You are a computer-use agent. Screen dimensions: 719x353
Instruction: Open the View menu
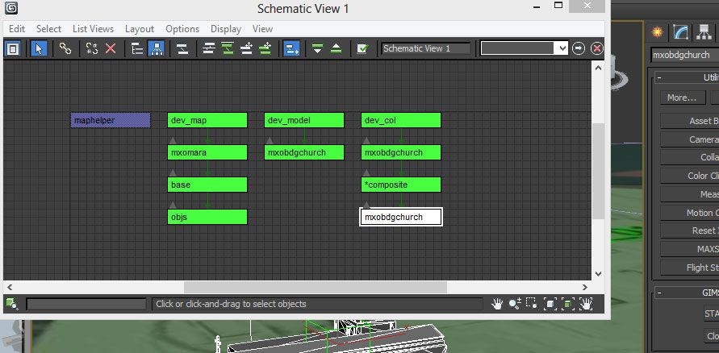tap(262, 29)
